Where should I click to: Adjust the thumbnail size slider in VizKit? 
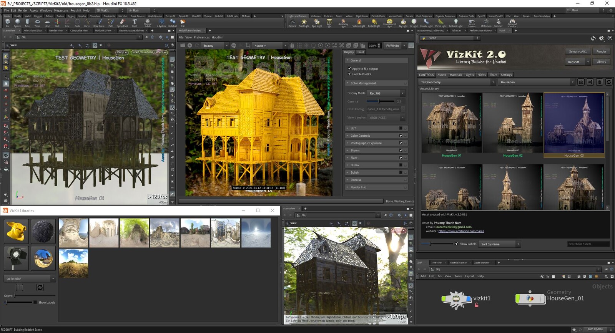tap(437, 244)
